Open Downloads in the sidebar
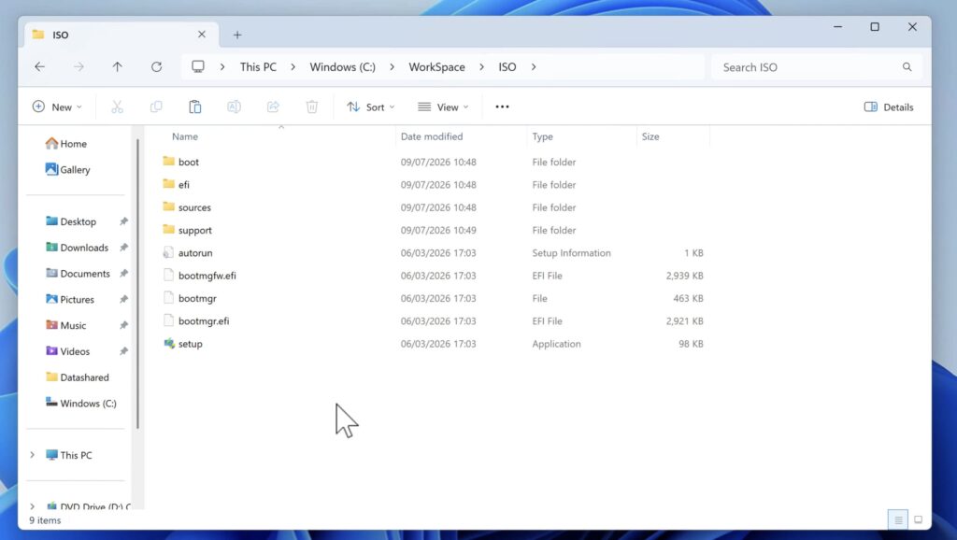Viewport: 957px width, 540px height. (77, 248)
